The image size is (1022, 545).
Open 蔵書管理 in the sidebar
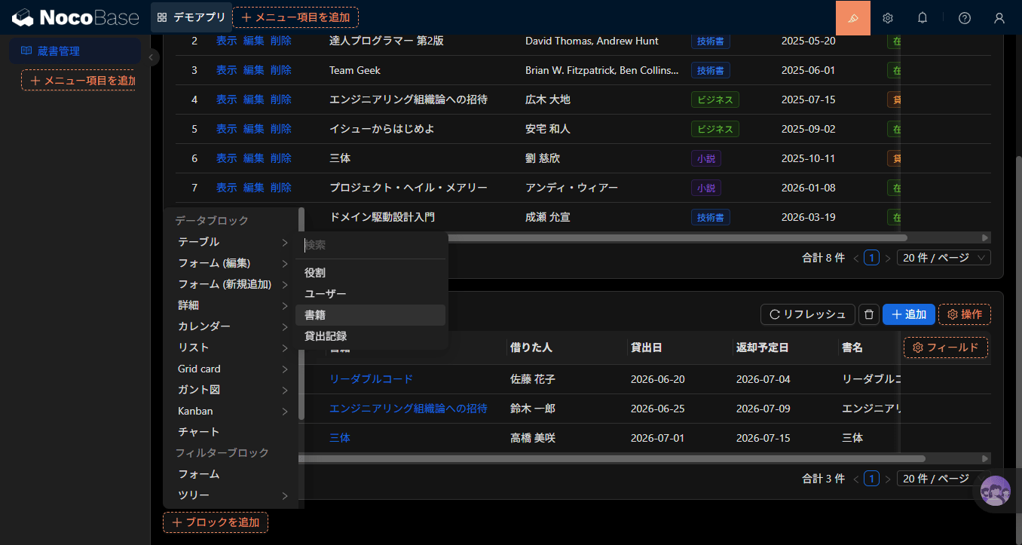point(75,51)
